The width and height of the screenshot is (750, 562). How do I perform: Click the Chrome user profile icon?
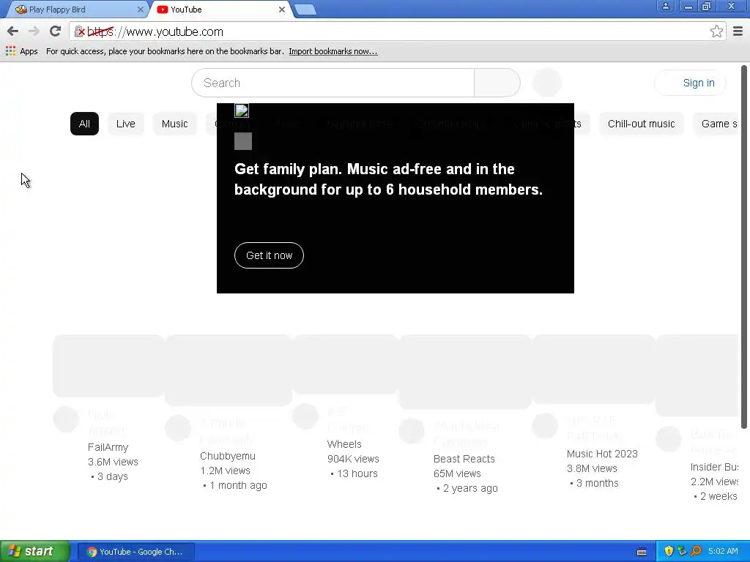tap(665, 6)
